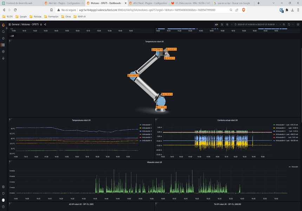Viewport: 302px width, 211px height.
Task: Open the Explore compass icon
Action: (x=3, y=52)
